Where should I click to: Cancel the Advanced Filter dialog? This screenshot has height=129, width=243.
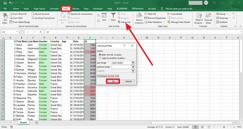click(x=128, y=81)
